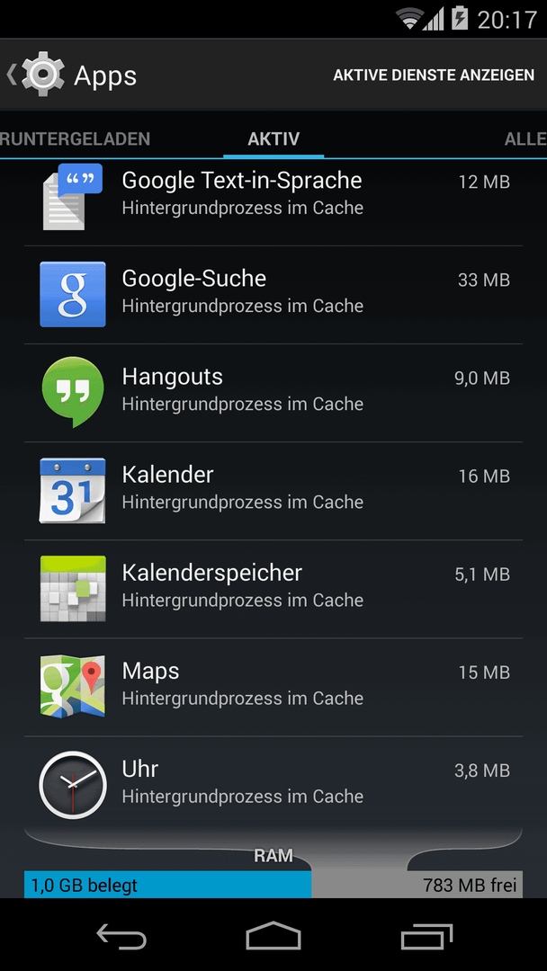Switch to the RUNTERGELADEN tab
Viewport: 547px width, 971px height.
[75, 138]
